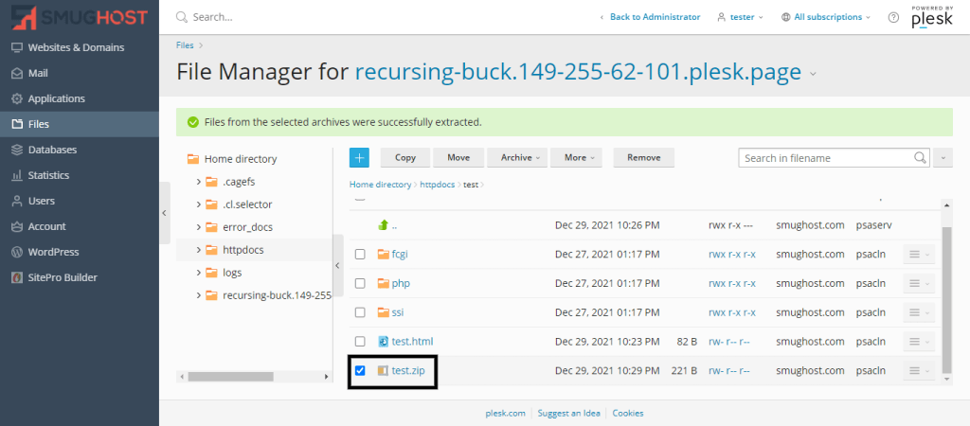Click Cookies footer link
970x426 pixels.
point(628,413)
